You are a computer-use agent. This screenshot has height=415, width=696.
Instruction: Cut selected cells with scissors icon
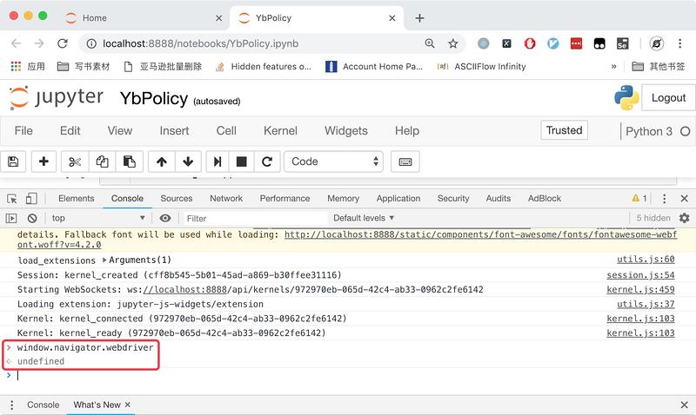pos(75,161)
